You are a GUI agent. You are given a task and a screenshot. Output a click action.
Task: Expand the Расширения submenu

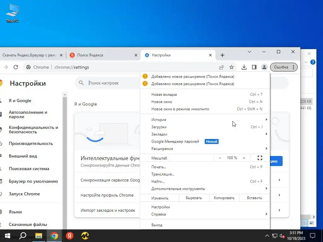(x=205, y=149)
